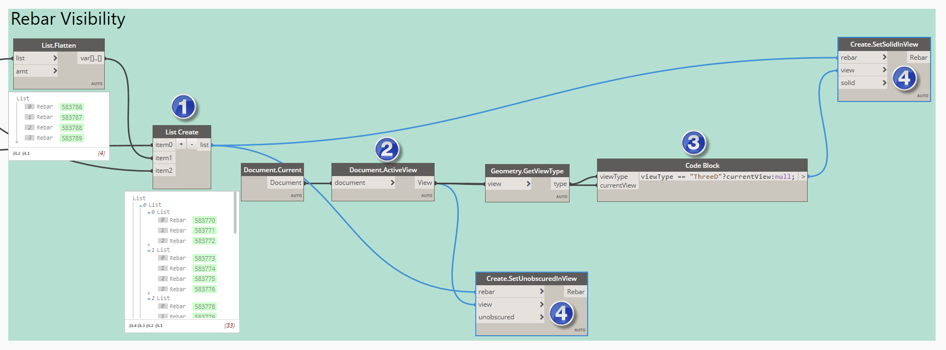
Task: Select the Geometry.GetViewType node header
Action: click(x=527, y=171)
